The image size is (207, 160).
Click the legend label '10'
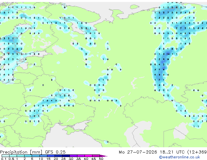41,159
